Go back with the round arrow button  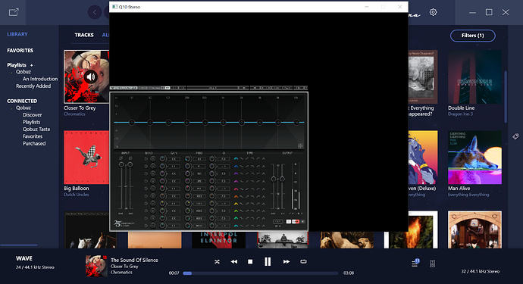[x=95, y=12]
